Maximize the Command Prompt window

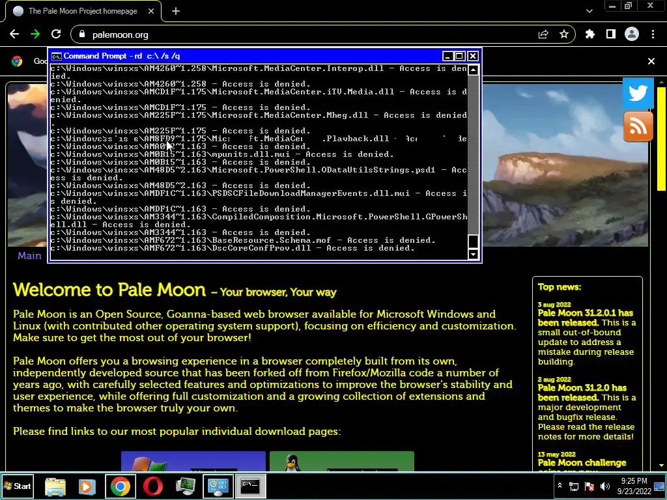(459, 56)
